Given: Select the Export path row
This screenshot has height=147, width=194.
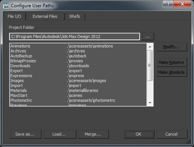Looking at the screenshot, I should [78, 71].
